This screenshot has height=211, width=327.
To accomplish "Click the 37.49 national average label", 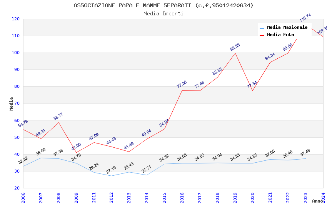I will (305, 153).
